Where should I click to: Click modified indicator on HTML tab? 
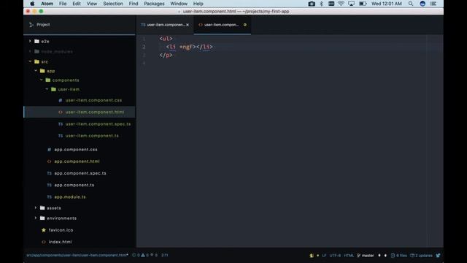tap(245, 25)
